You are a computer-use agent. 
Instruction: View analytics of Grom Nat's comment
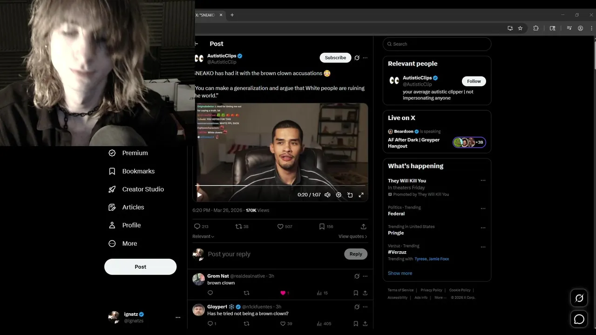(x=322, y=293)
